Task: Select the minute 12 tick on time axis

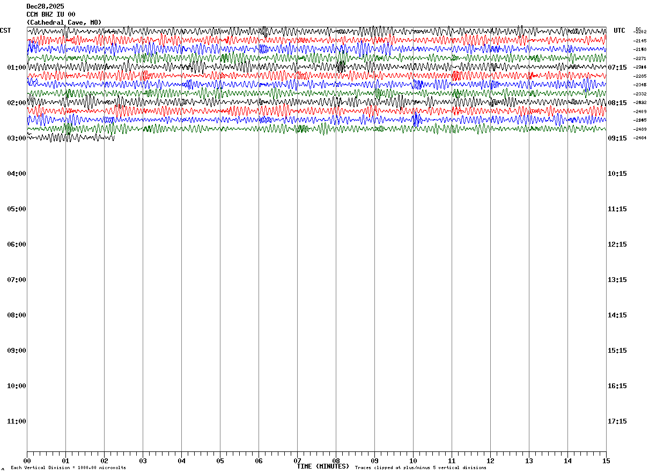Action: tap(490, 461)
